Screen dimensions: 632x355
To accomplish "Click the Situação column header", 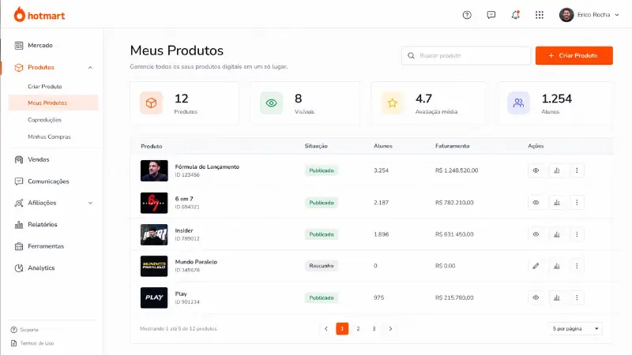I will [316, 146].
